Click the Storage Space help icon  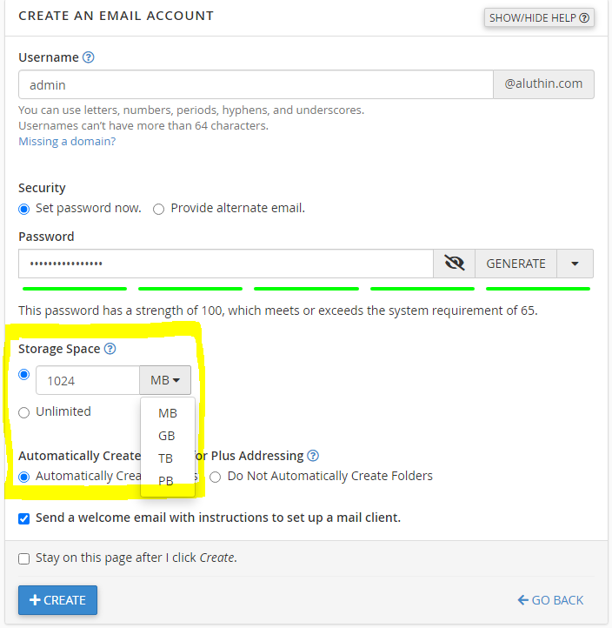click(x=110, y=349)
